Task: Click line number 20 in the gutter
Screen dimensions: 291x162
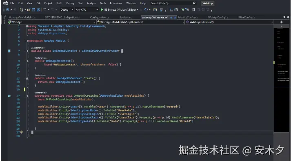Action: click(18, 107)
